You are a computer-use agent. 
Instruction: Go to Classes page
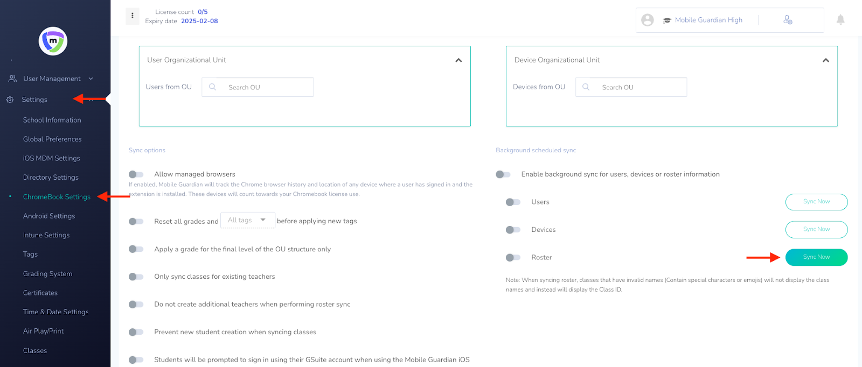(35, 350)
